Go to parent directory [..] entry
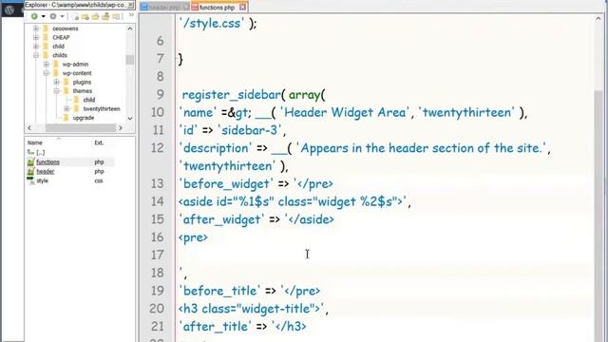 [40, 152]
